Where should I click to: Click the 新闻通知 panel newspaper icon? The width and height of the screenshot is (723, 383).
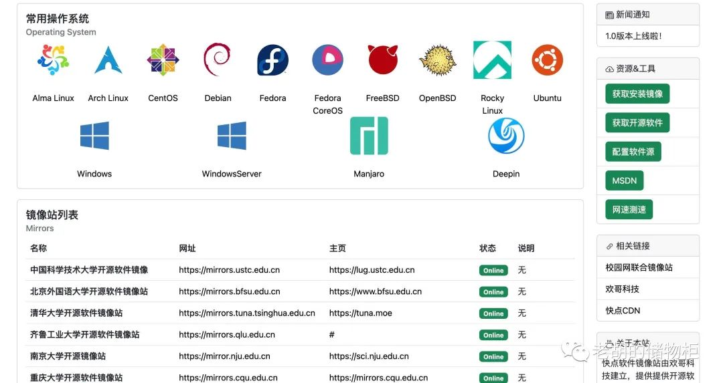tap(609, 15)
